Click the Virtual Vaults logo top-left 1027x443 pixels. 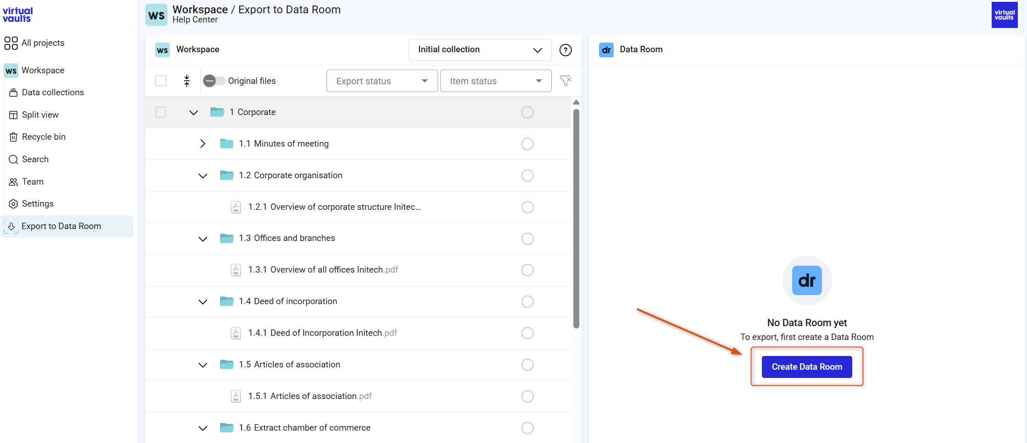point(17,15)
